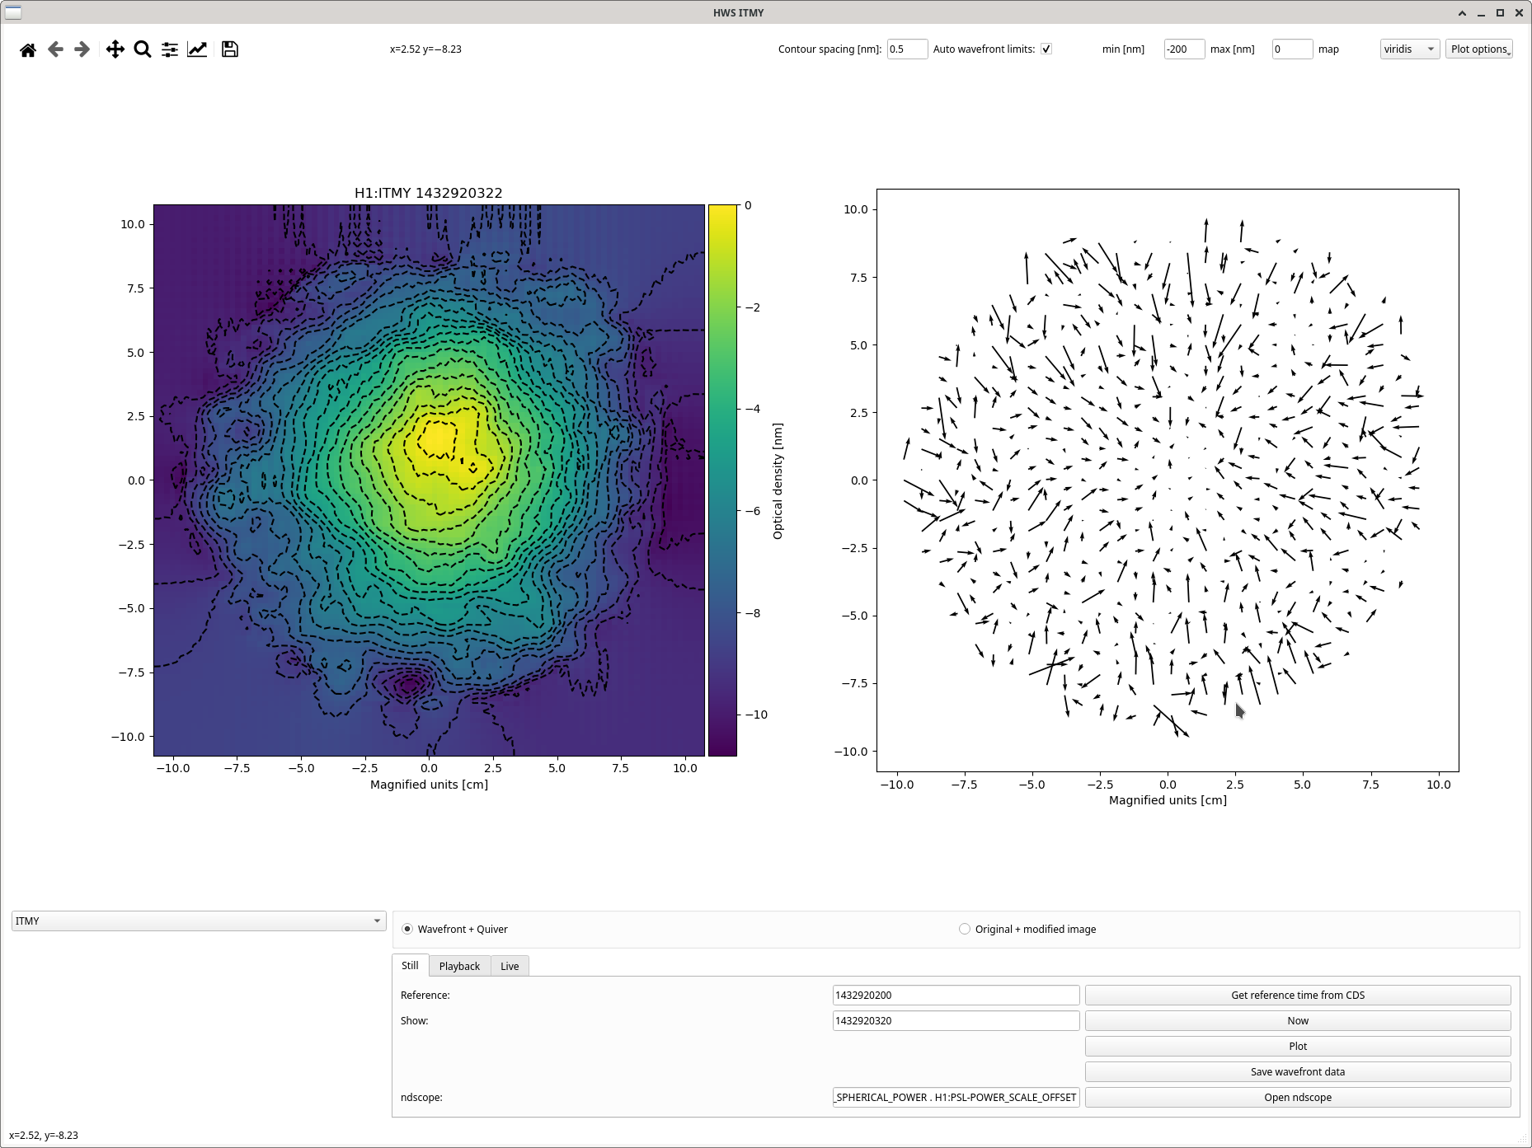1532x1148 pixels.
Task: Click the Reference: label
Action: point(425,995)
